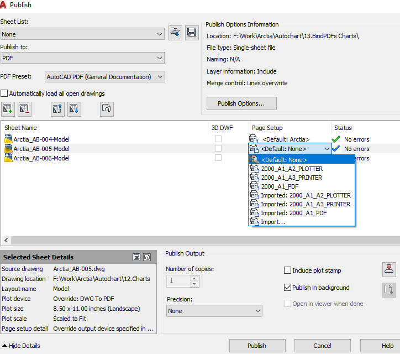Select sheet Arctia_AB-005-Model
400x354 pixels.
tap(41, 149)
